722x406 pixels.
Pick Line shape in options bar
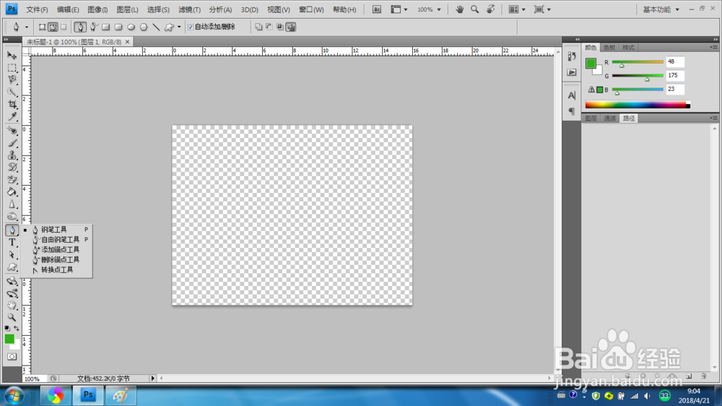[156, 27]
